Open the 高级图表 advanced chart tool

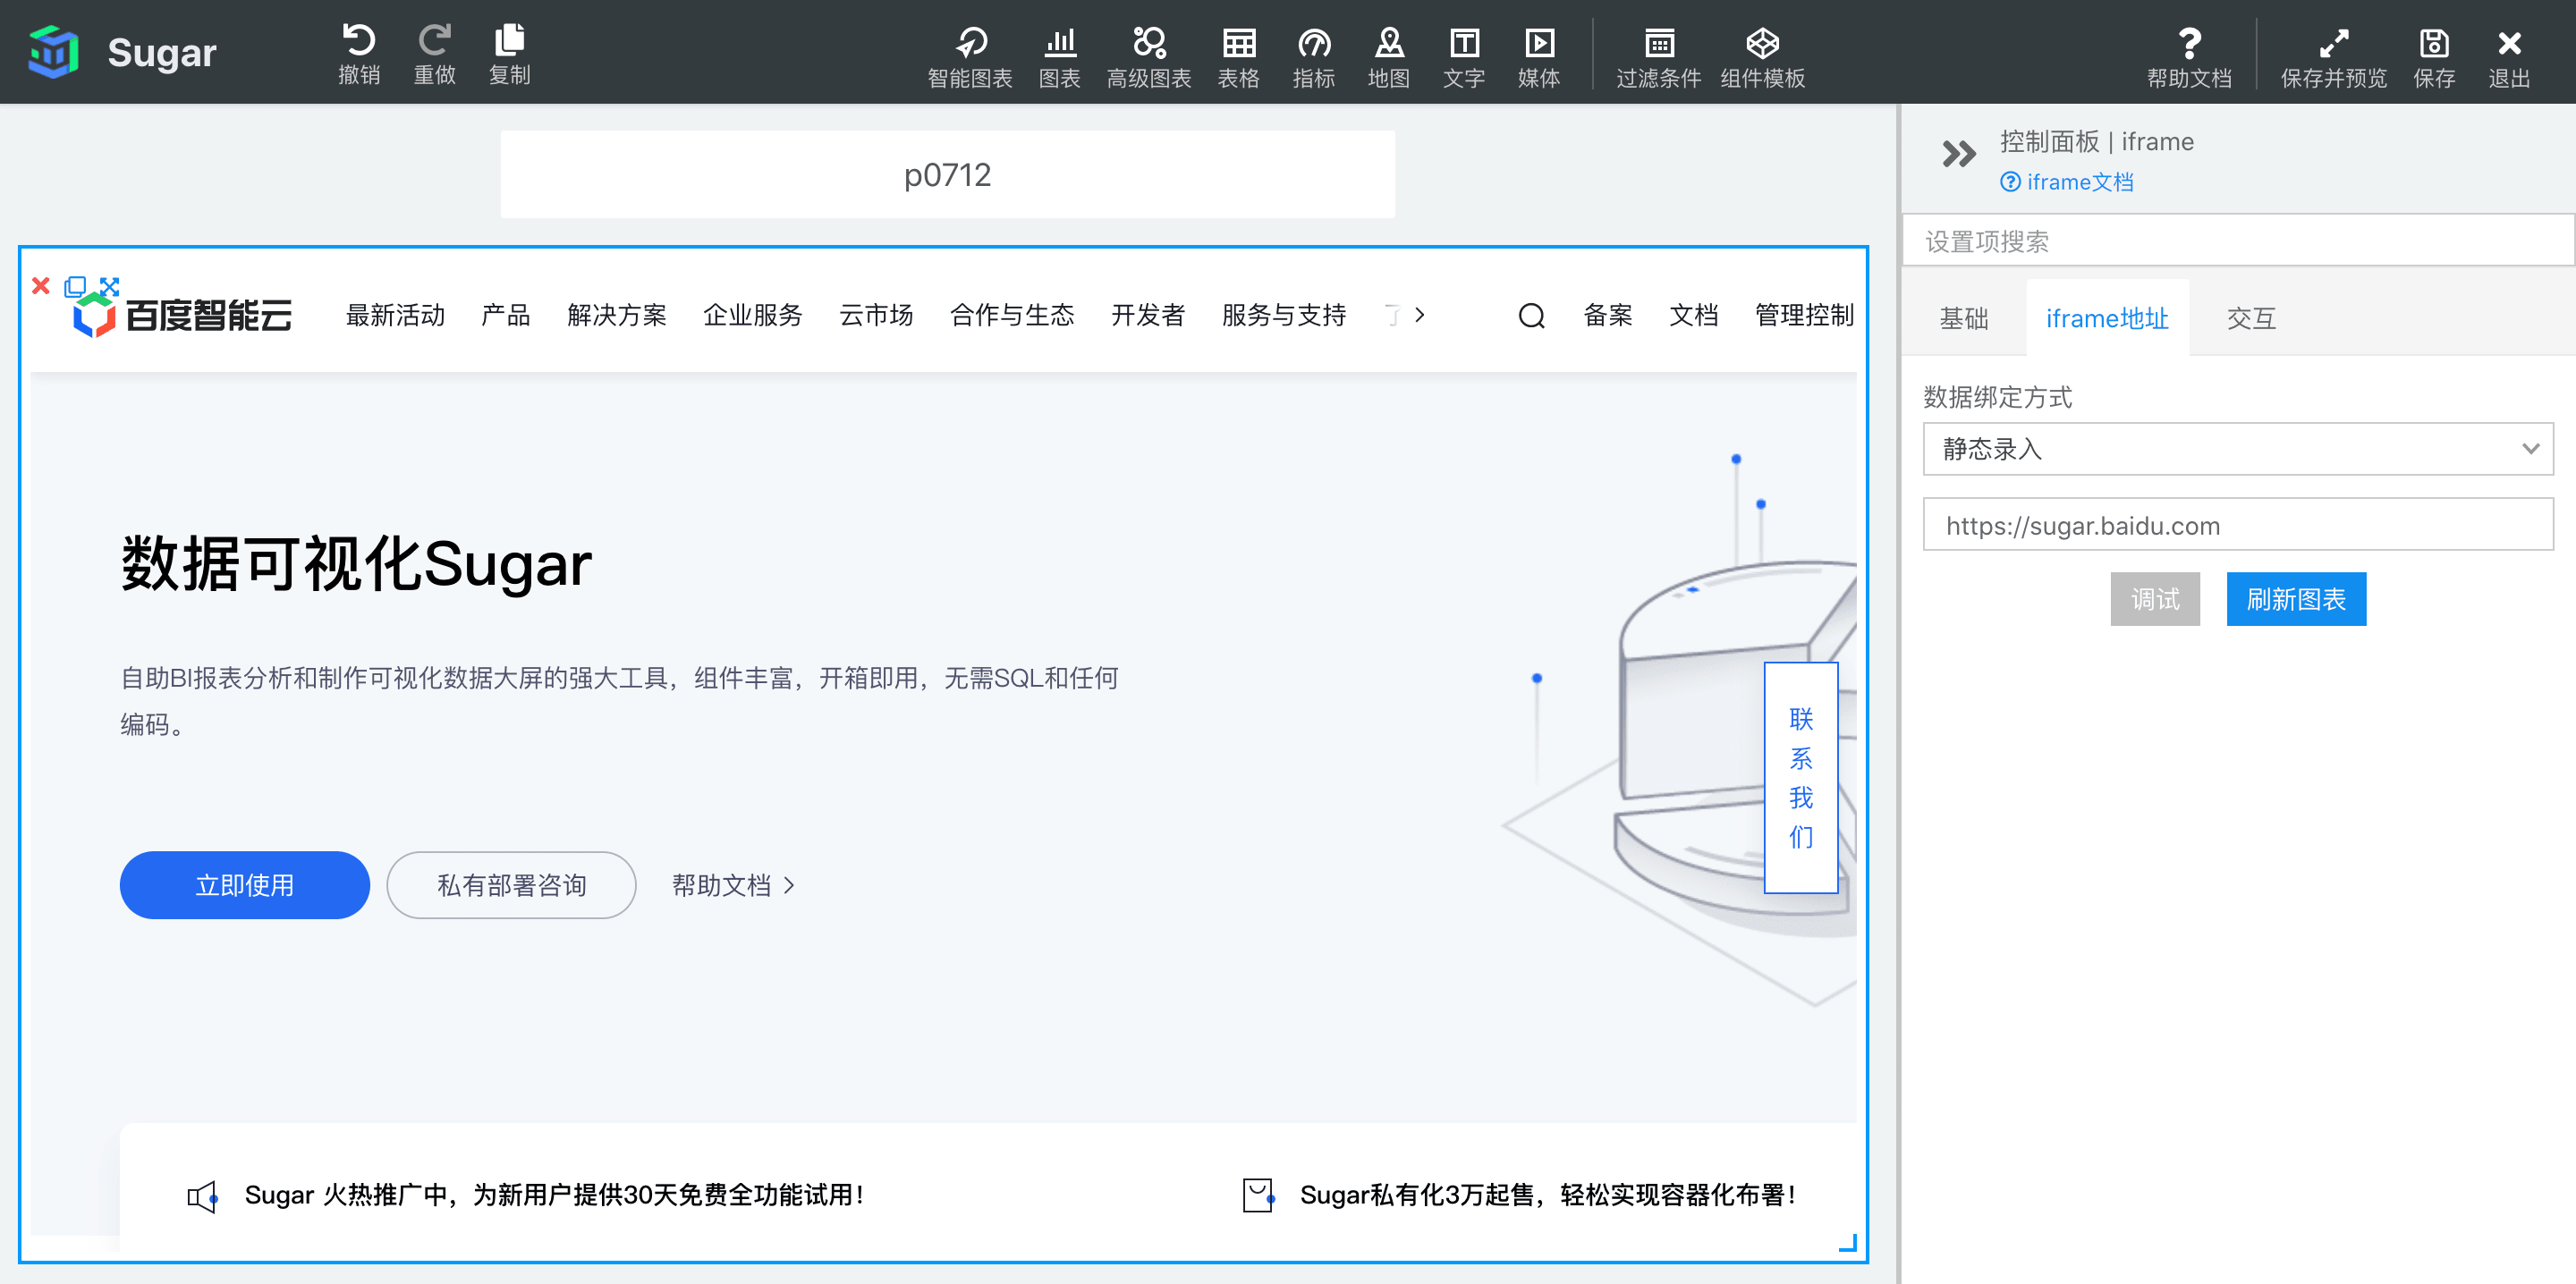tap(1148, 56)
